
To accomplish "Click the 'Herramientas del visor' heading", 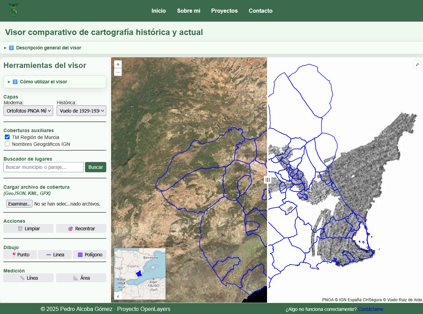I will (x=45, y=65).
